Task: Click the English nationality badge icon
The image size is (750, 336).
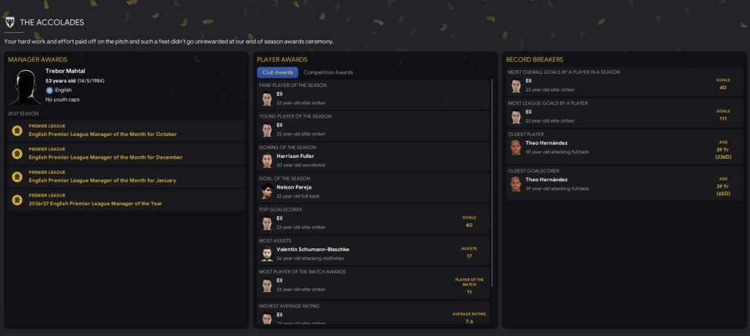Action: pos(49,90)
